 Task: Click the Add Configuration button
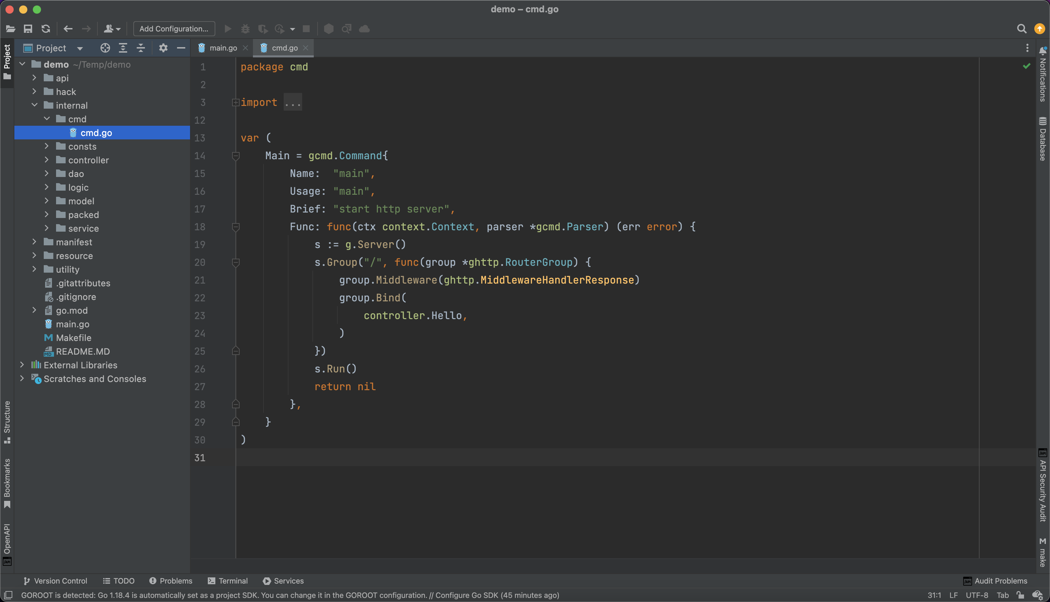pos(174,29)
